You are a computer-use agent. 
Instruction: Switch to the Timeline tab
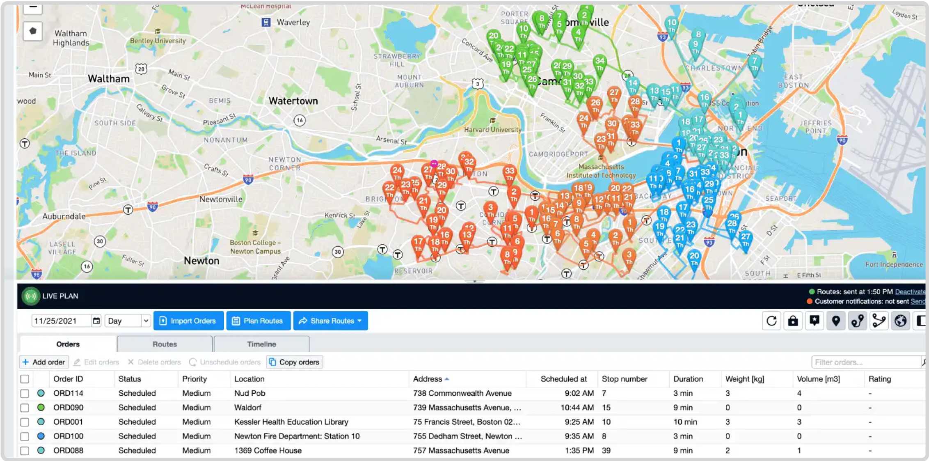coord(261,344)
